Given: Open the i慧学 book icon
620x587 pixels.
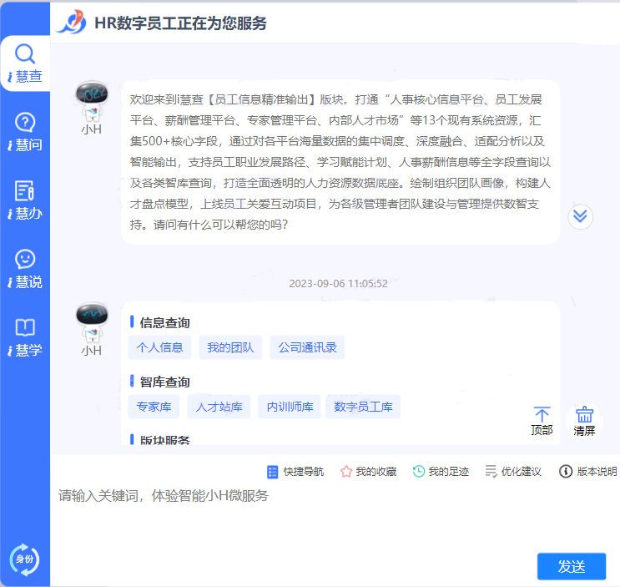Looking at the screenshot, I should (x=25, y=337).
